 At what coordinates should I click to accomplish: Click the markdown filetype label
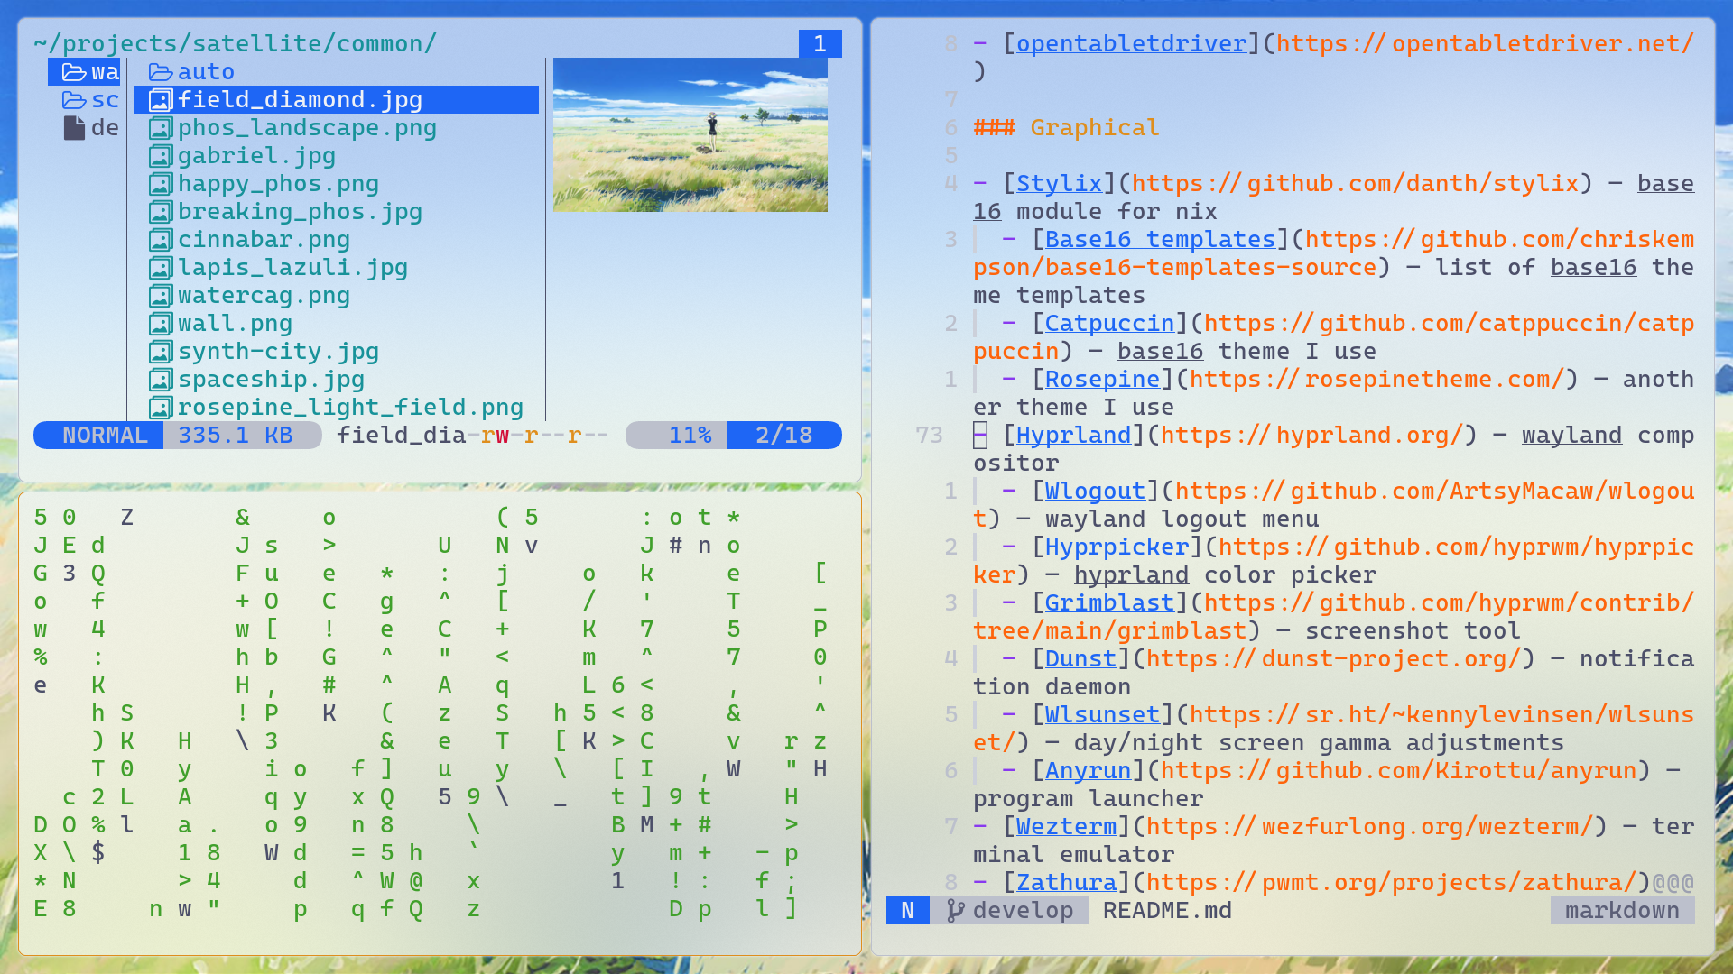(1623, 911)
